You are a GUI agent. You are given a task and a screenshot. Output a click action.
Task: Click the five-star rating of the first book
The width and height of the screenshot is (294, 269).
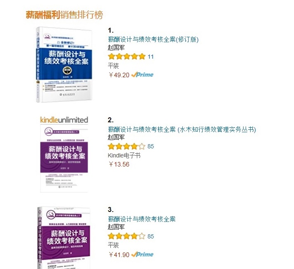tap(127, 56)
